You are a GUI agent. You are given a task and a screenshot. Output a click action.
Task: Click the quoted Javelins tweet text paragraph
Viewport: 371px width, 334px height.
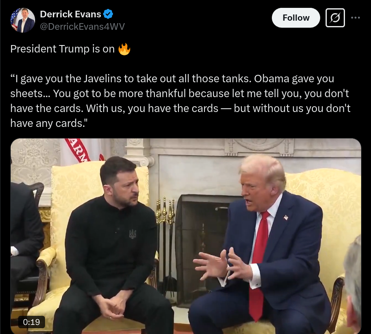pyautogui.click(x=180, y=101)
